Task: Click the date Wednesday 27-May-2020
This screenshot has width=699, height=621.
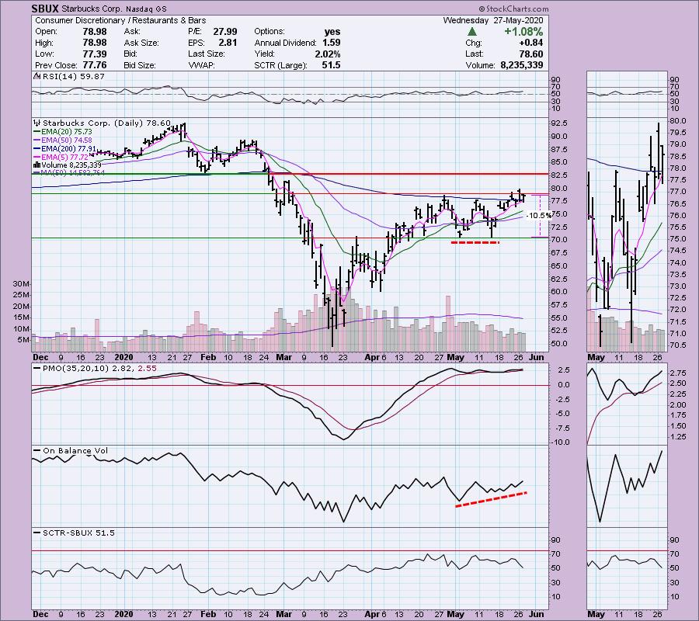Action: (493, 20)
